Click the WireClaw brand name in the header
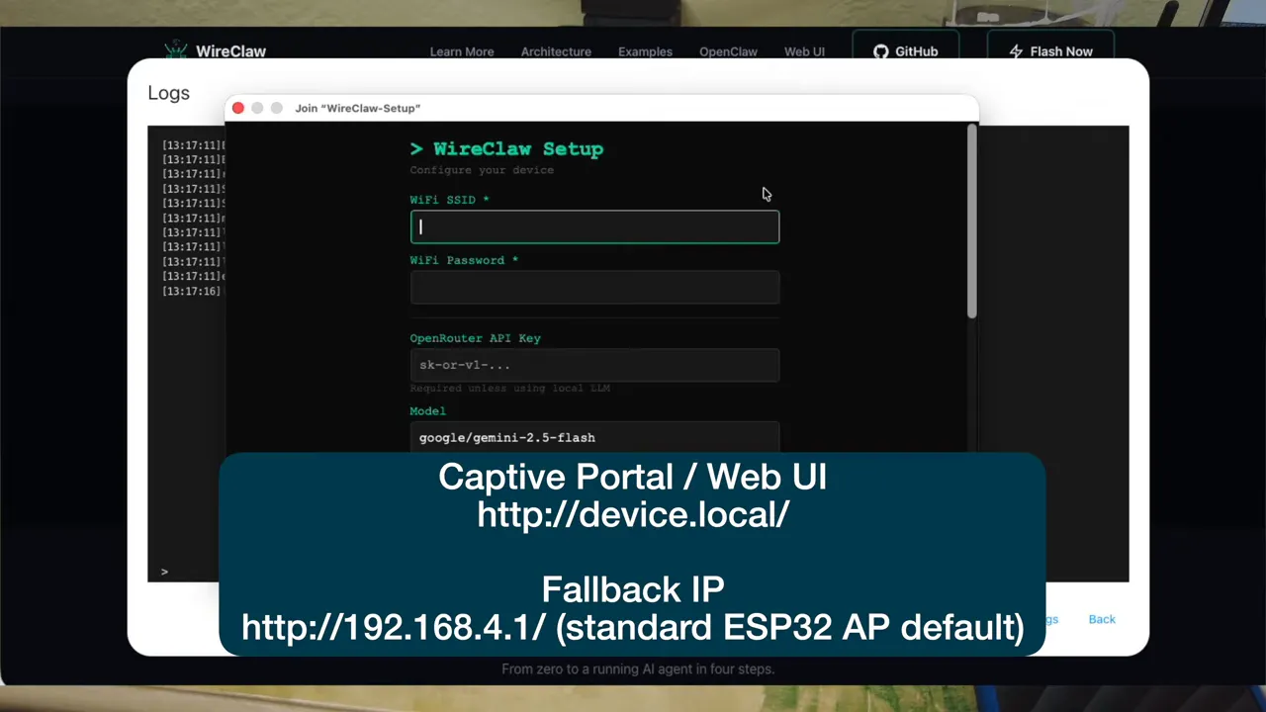The width and height of the screenshot is (1266, 712). click(230, 51)
